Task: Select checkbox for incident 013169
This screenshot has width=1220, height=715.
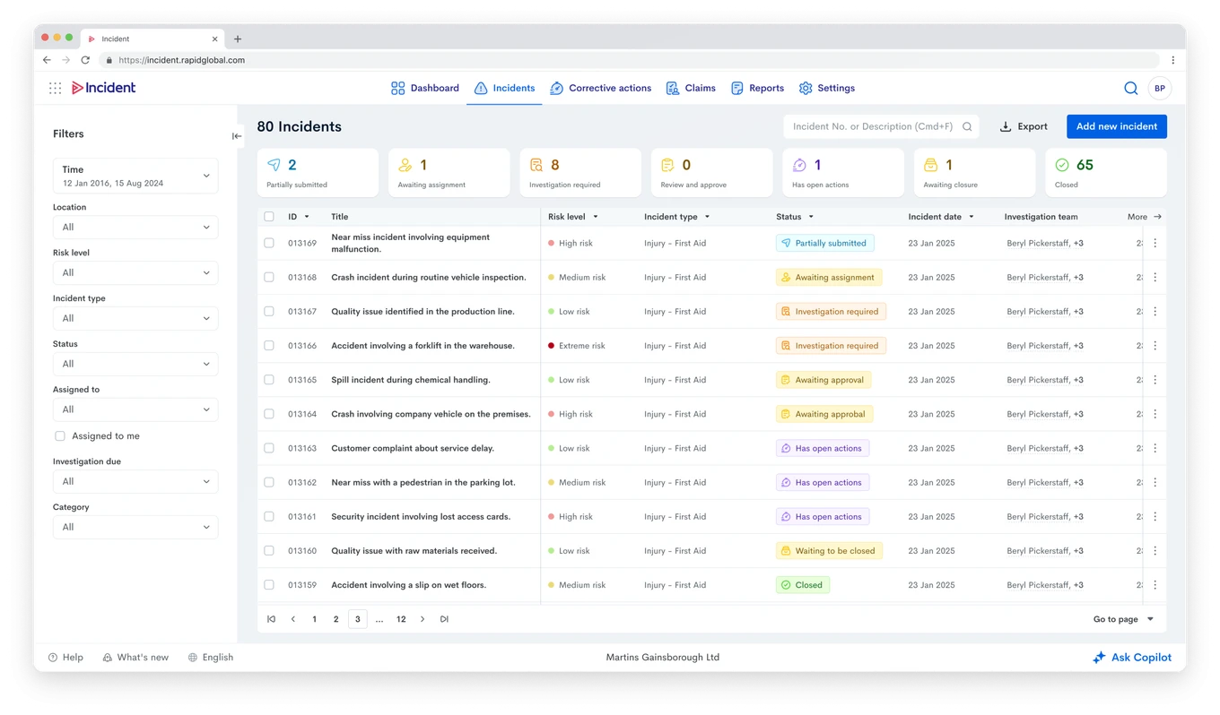Action: (x=269, y=243)
